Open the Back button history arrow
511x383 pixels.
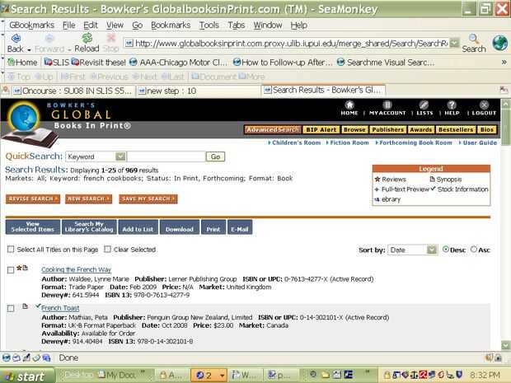(x=29, y=49)
